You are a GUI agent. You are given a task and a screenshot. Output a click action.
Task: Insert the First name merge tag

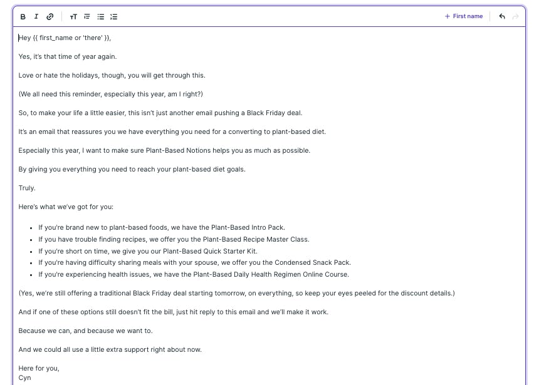[464, 16]
